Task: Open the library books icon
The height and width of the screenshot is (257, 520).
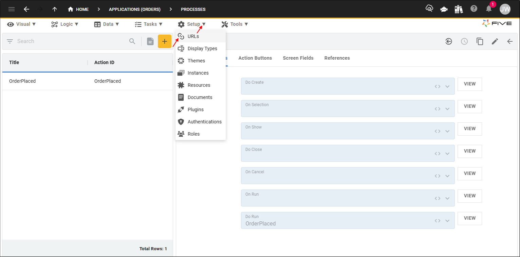Action: (459, 9)
